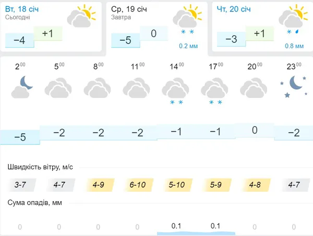Click the snow cloud icon at 17:00
This screenshot has height=236, width=313.
click(214, 91)
